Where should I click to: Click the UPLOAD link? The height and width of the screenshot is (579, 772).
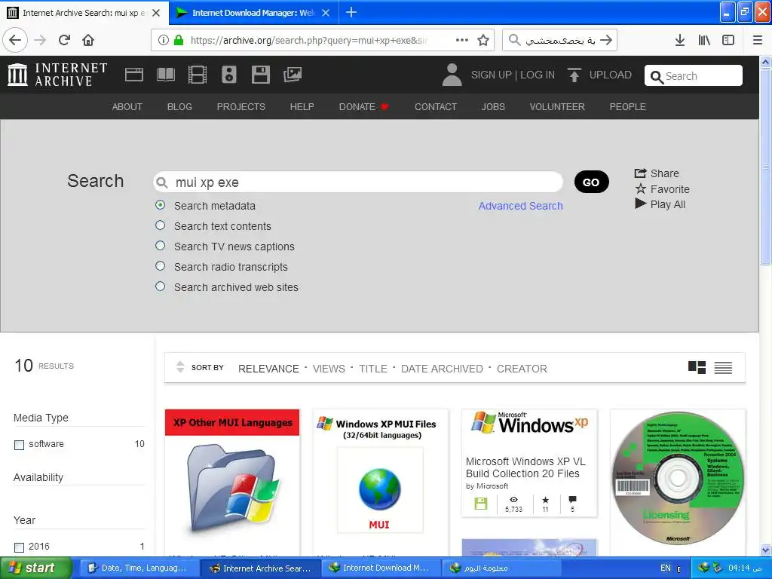point(611,75)
